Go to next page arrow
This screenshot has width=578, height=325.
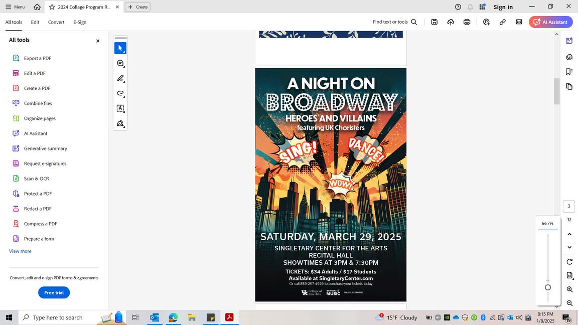[569, 247]
